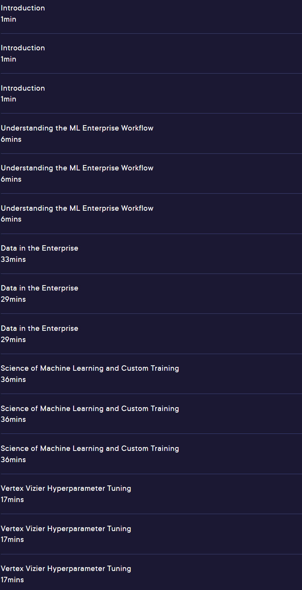302x590 pixels.
Task: Choose last Vertex Vizier Hyperparameter Tuning entry
Action: [x=66, y=569]
